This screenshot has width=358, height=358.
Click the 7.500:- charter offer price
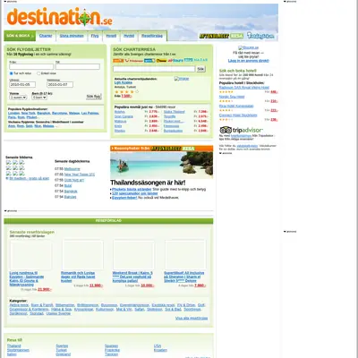point(126,96)
